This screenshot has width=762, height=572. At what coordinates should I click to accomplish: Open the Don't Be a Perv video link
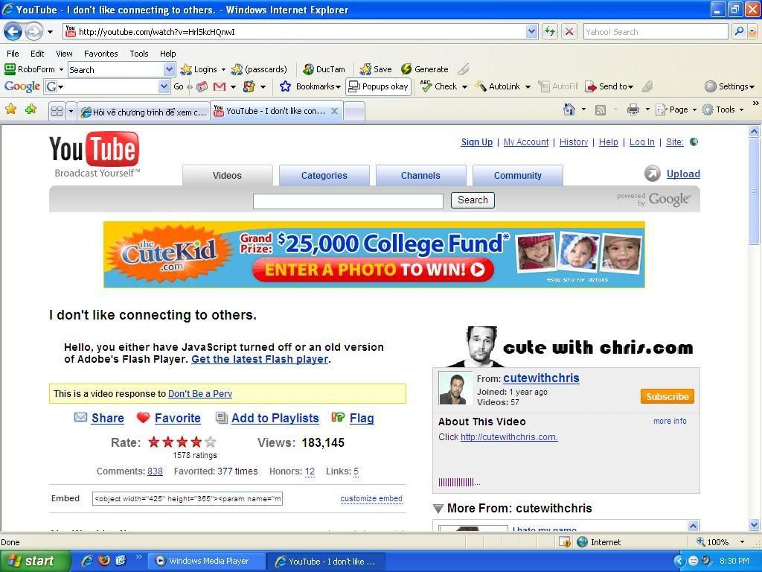click(200, 393)
